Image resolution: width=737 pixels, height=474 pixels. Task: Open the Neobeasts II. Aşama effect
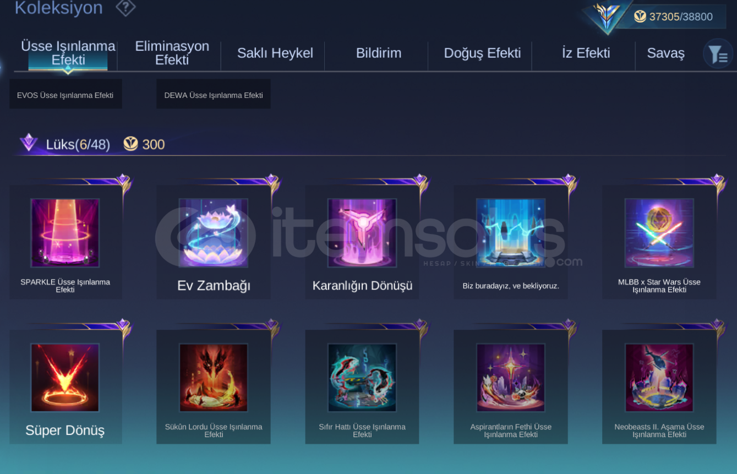(659, 378)
